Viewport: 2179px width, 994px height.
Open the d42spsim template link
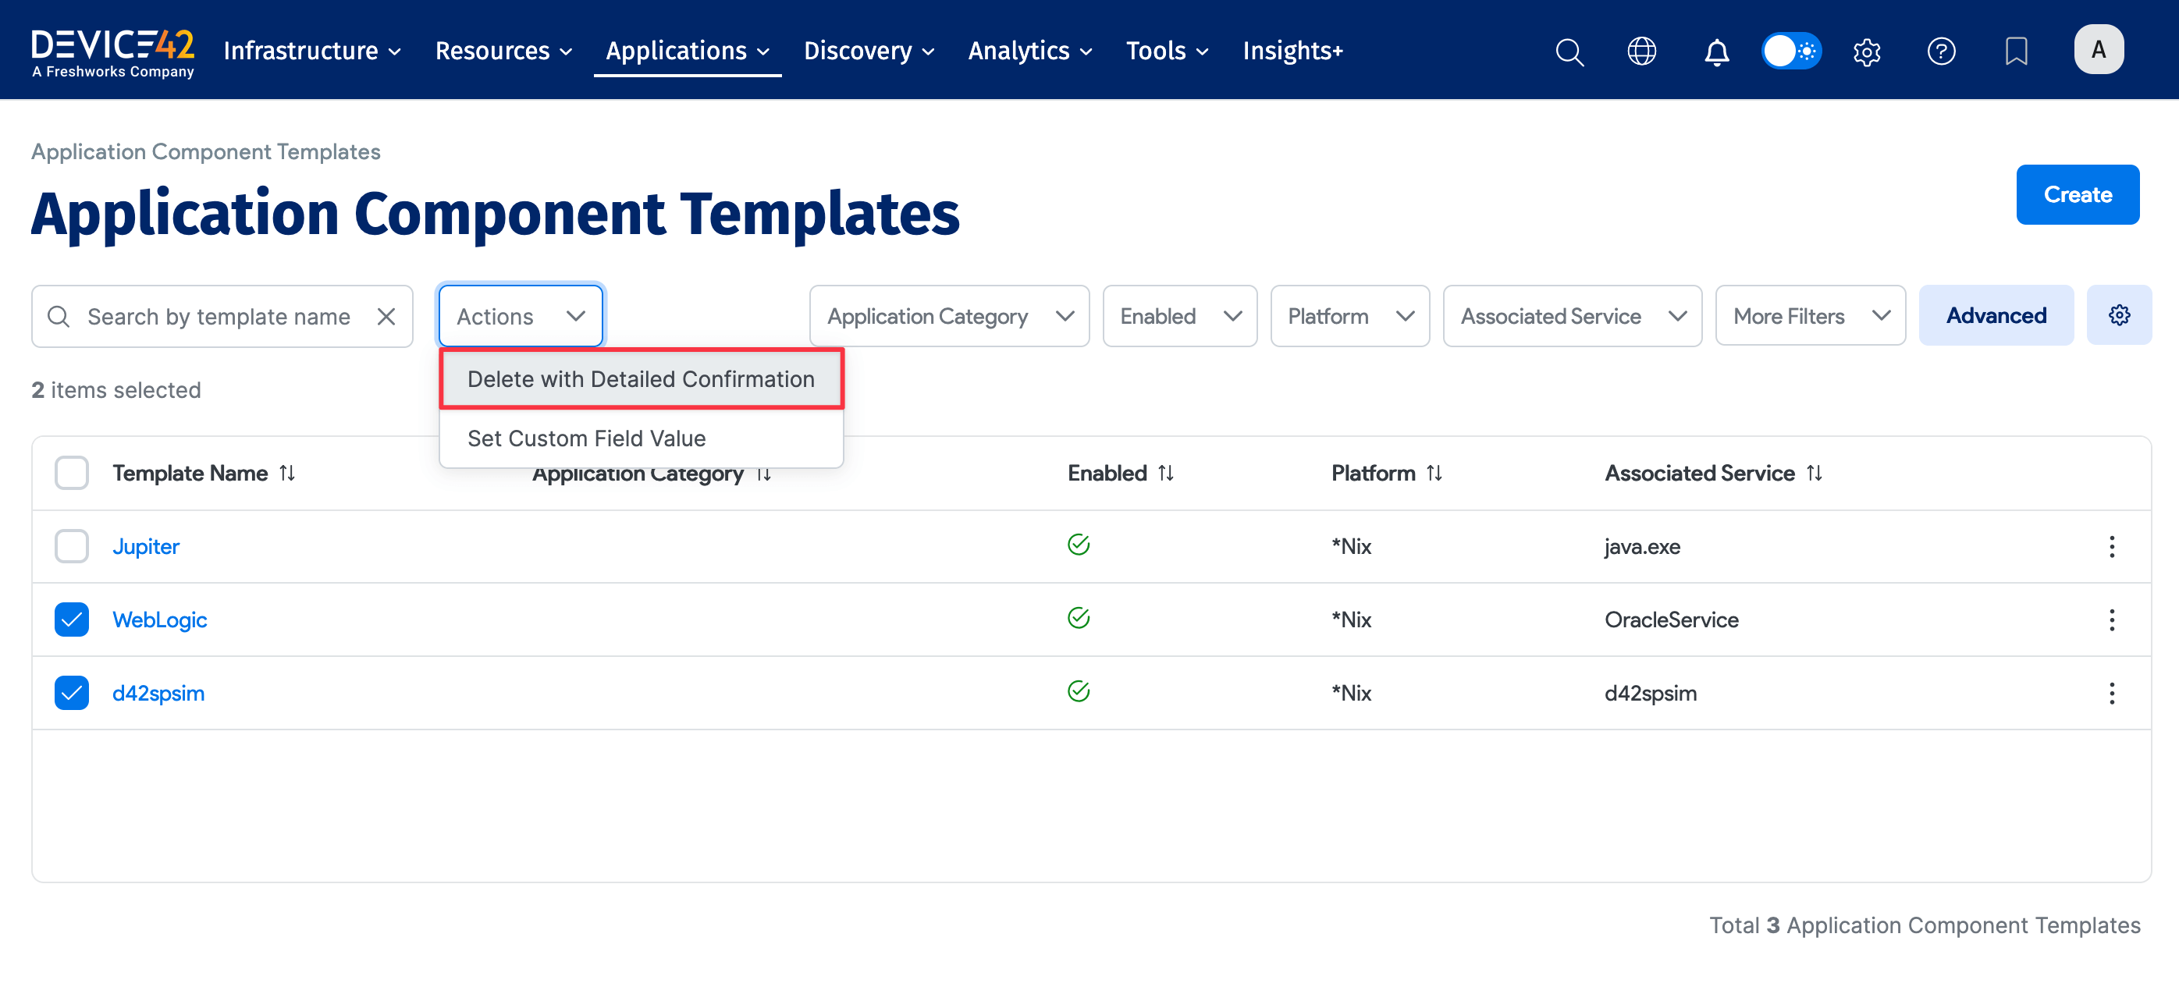click(158, 693)
